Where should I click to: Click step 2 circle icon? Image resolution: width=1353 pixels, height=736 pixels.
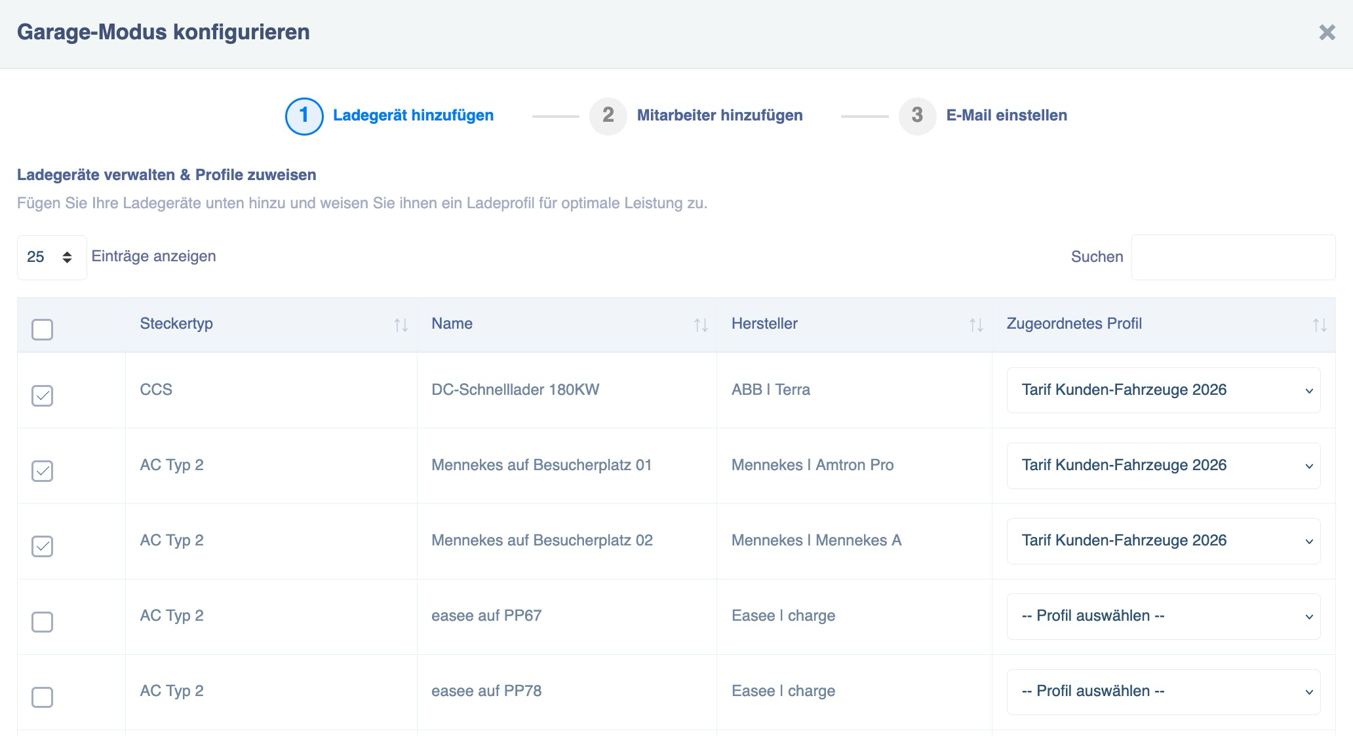pos(608,116)
